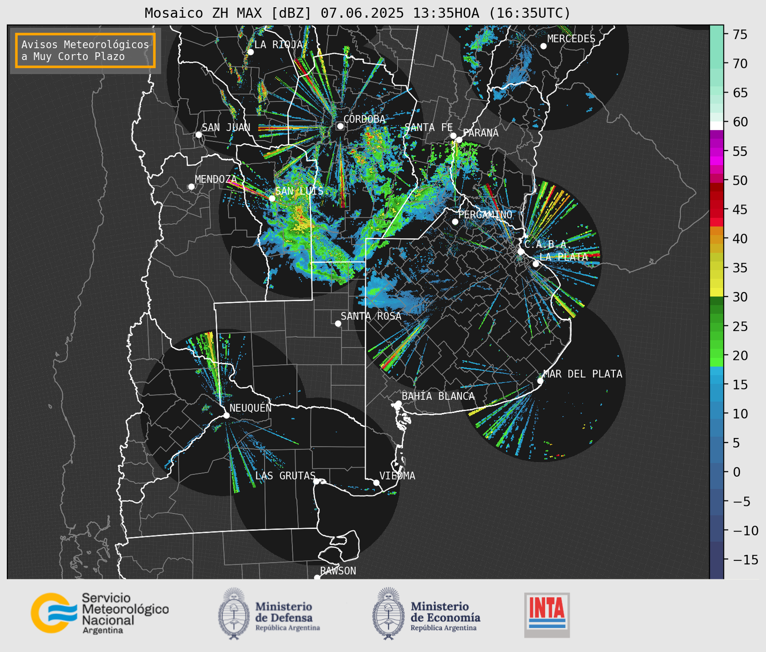The height and width of the screenshot is (652, 766).
Task: Click the MAR DEL PLATA label
Action: (583, 374)
